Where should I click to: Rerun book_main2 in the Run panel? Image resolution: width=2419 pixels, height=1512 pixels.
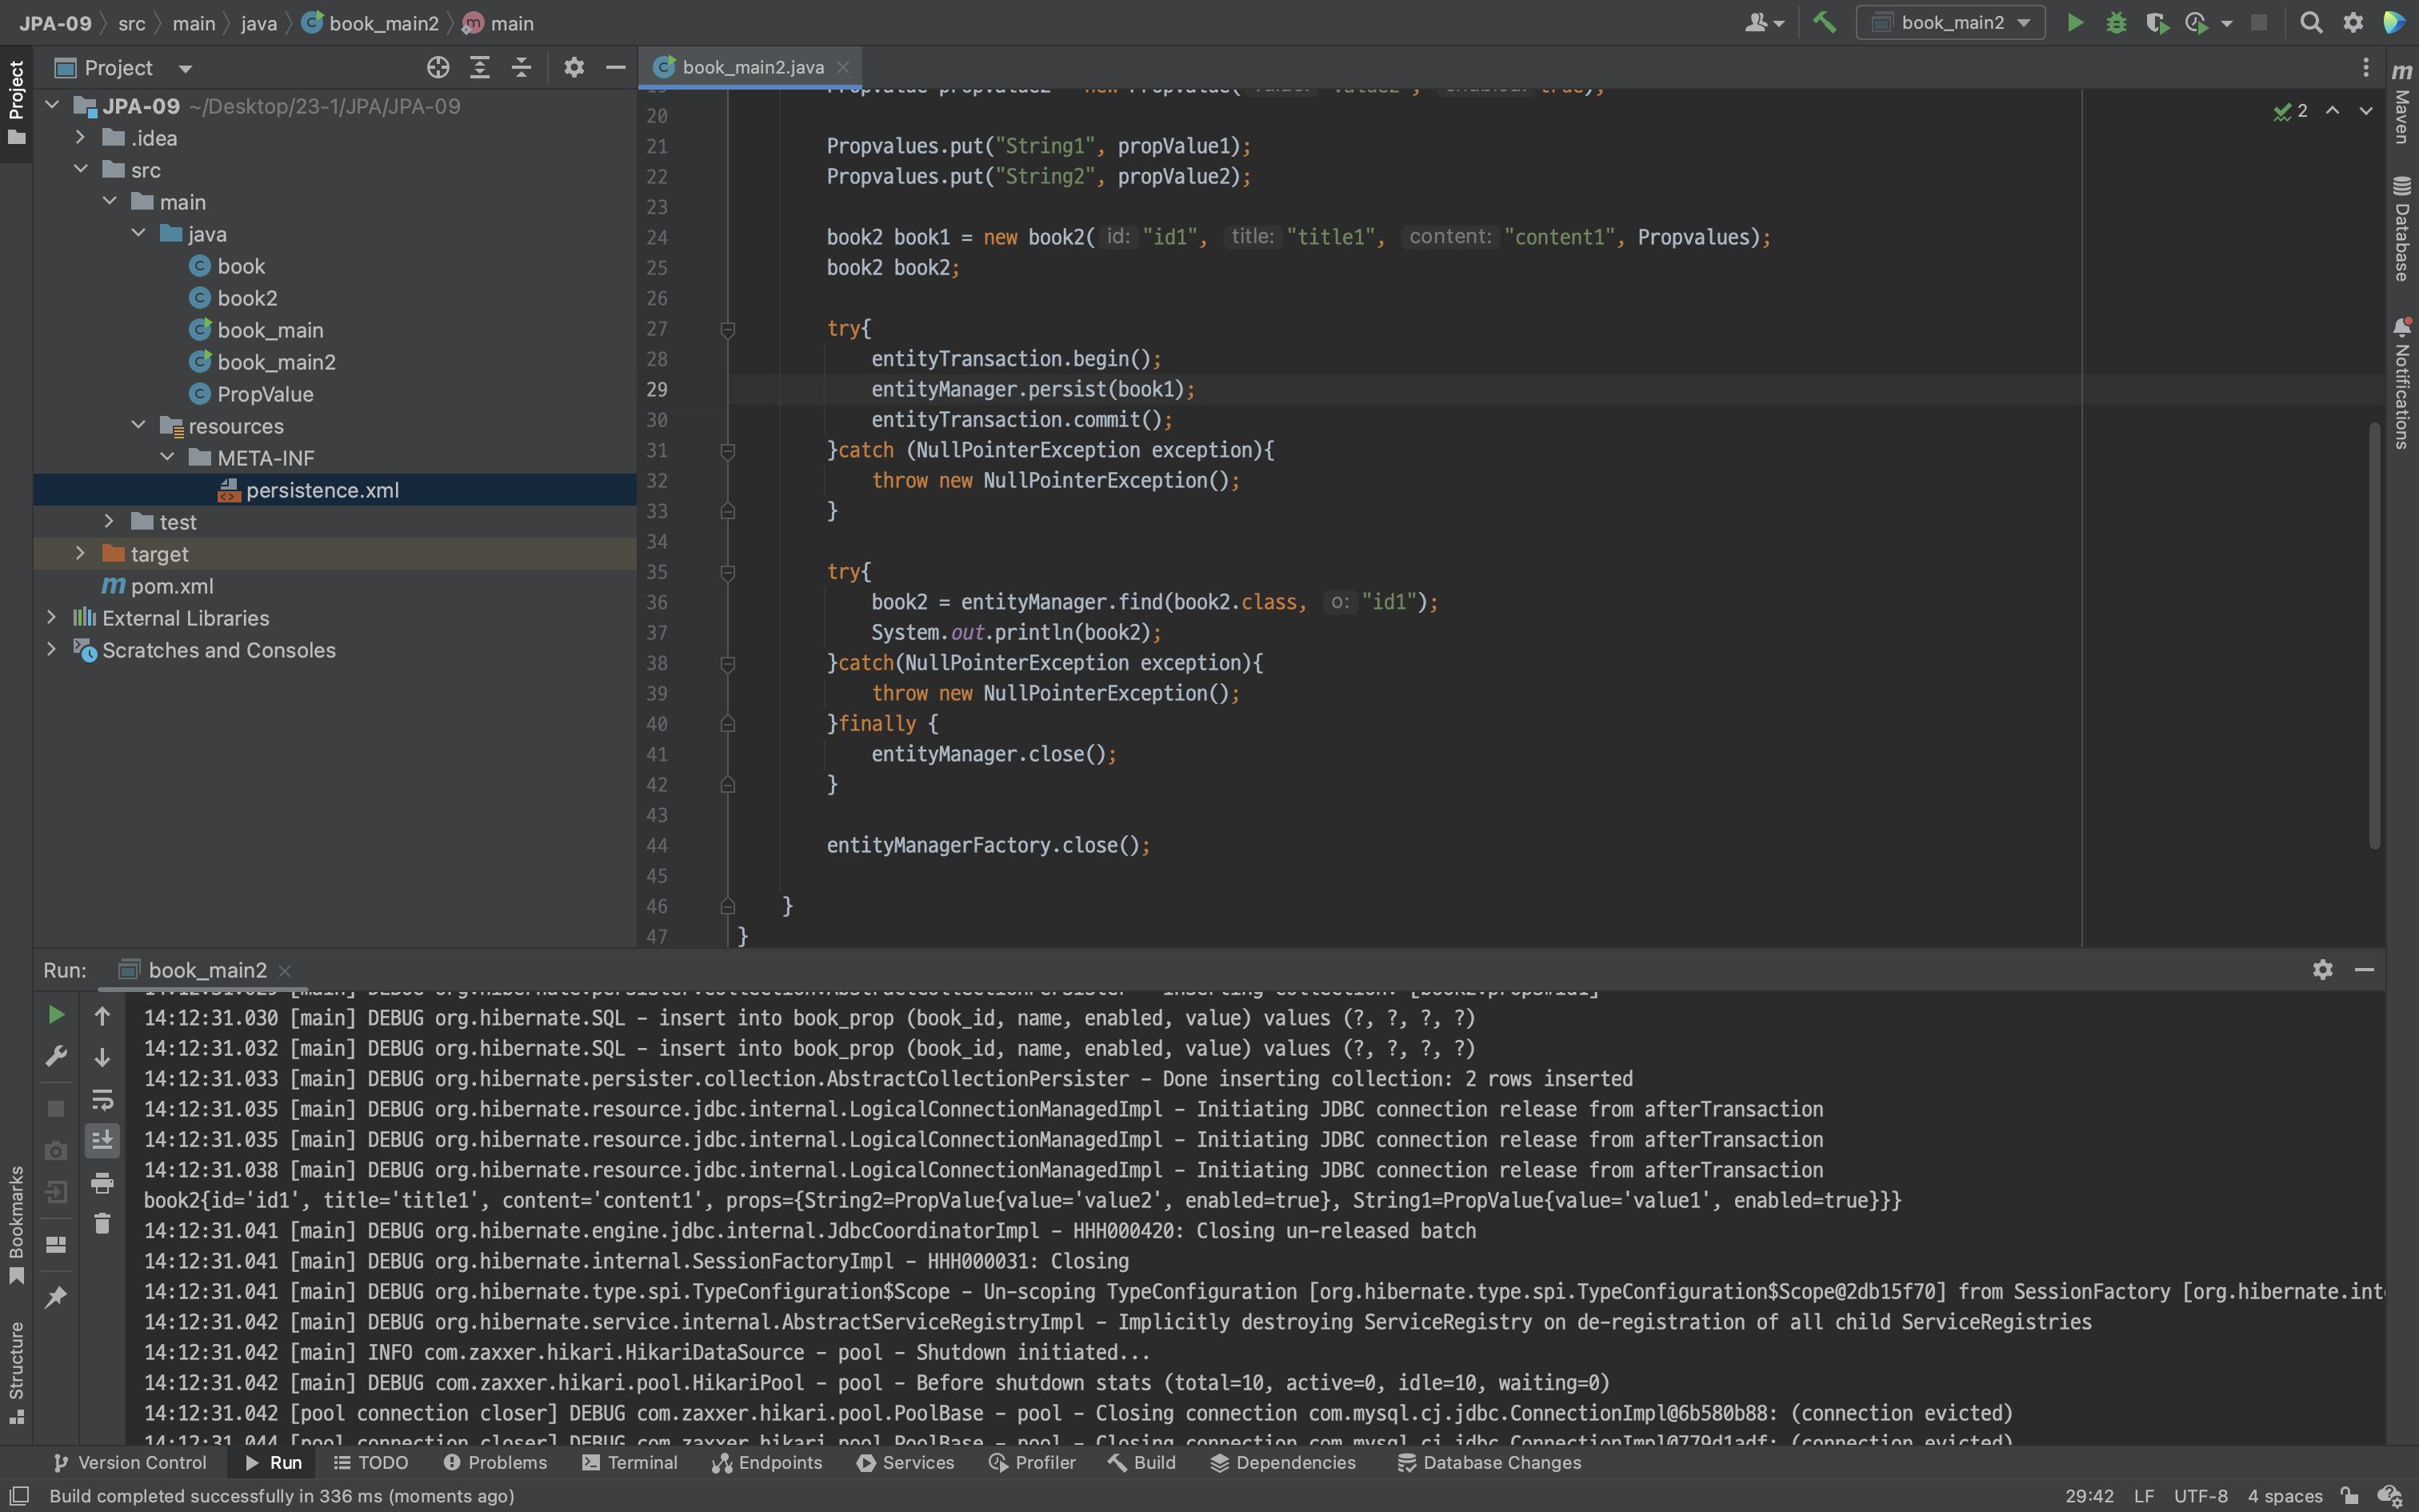(56, 1015)
